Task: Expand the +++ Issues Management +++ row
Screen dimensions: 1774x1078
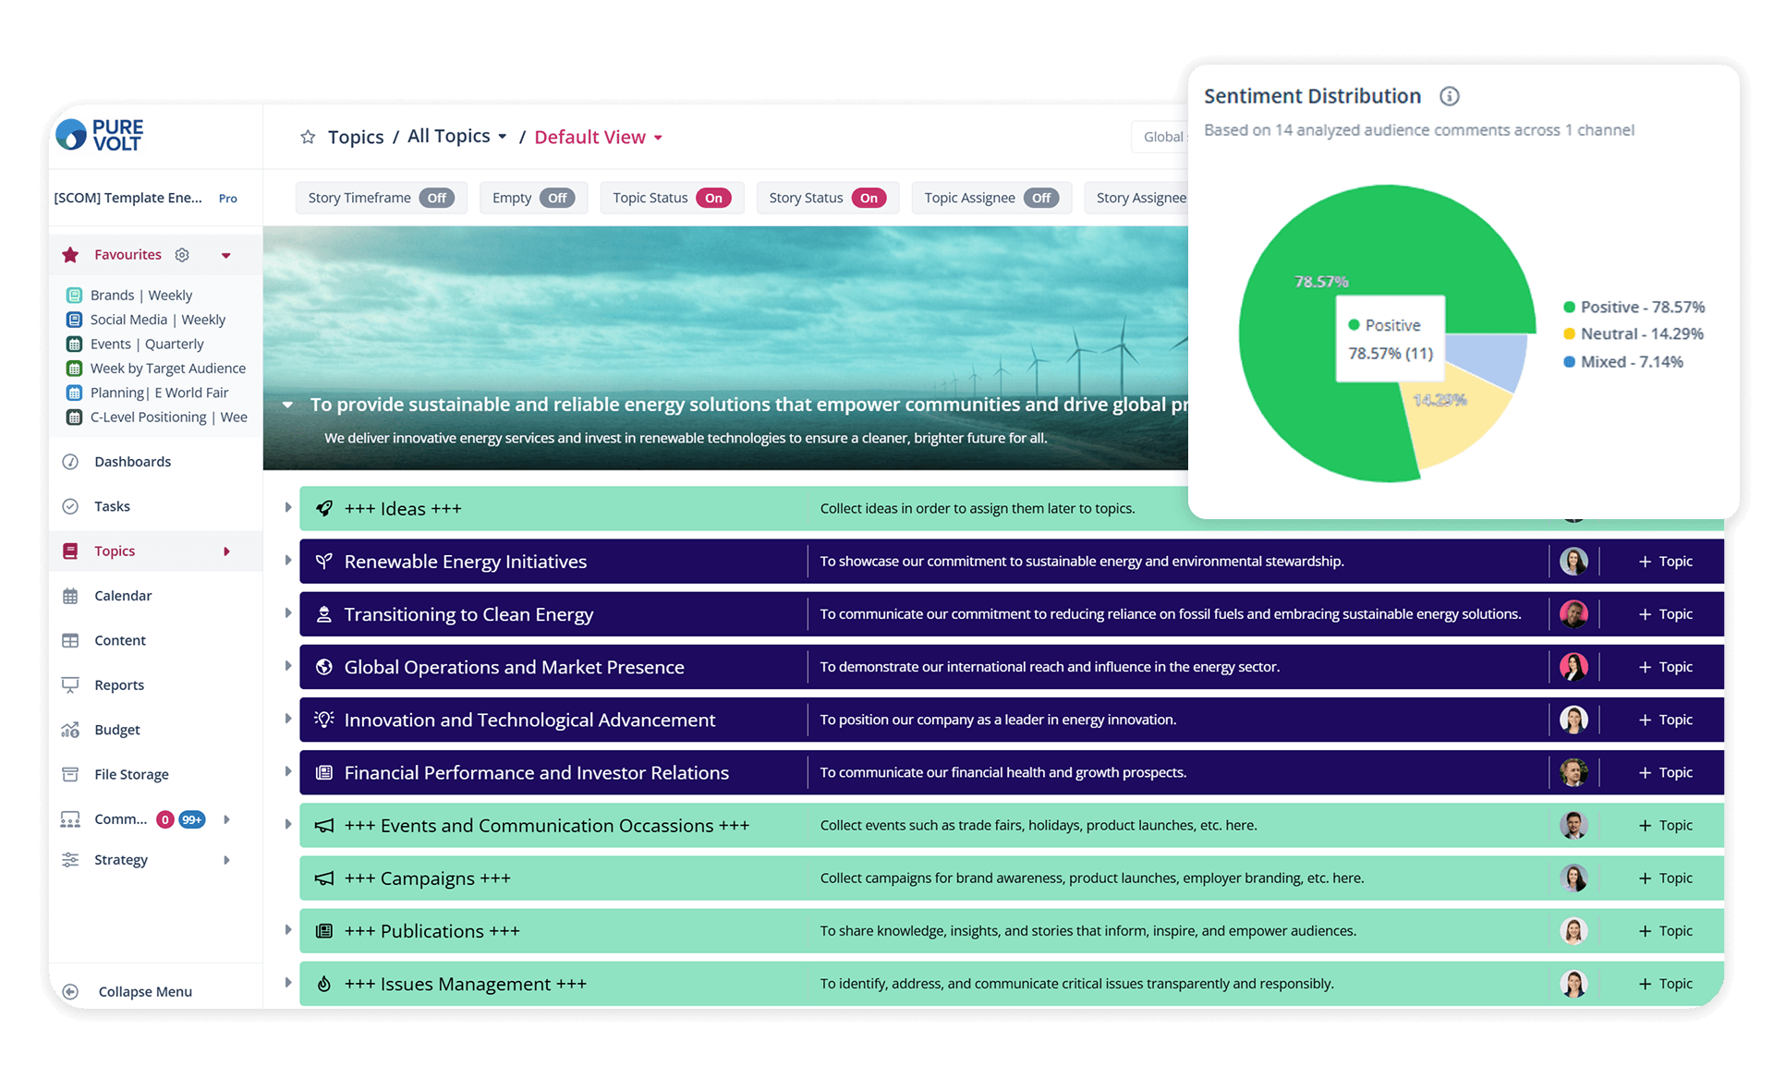Action: [287, 984]
